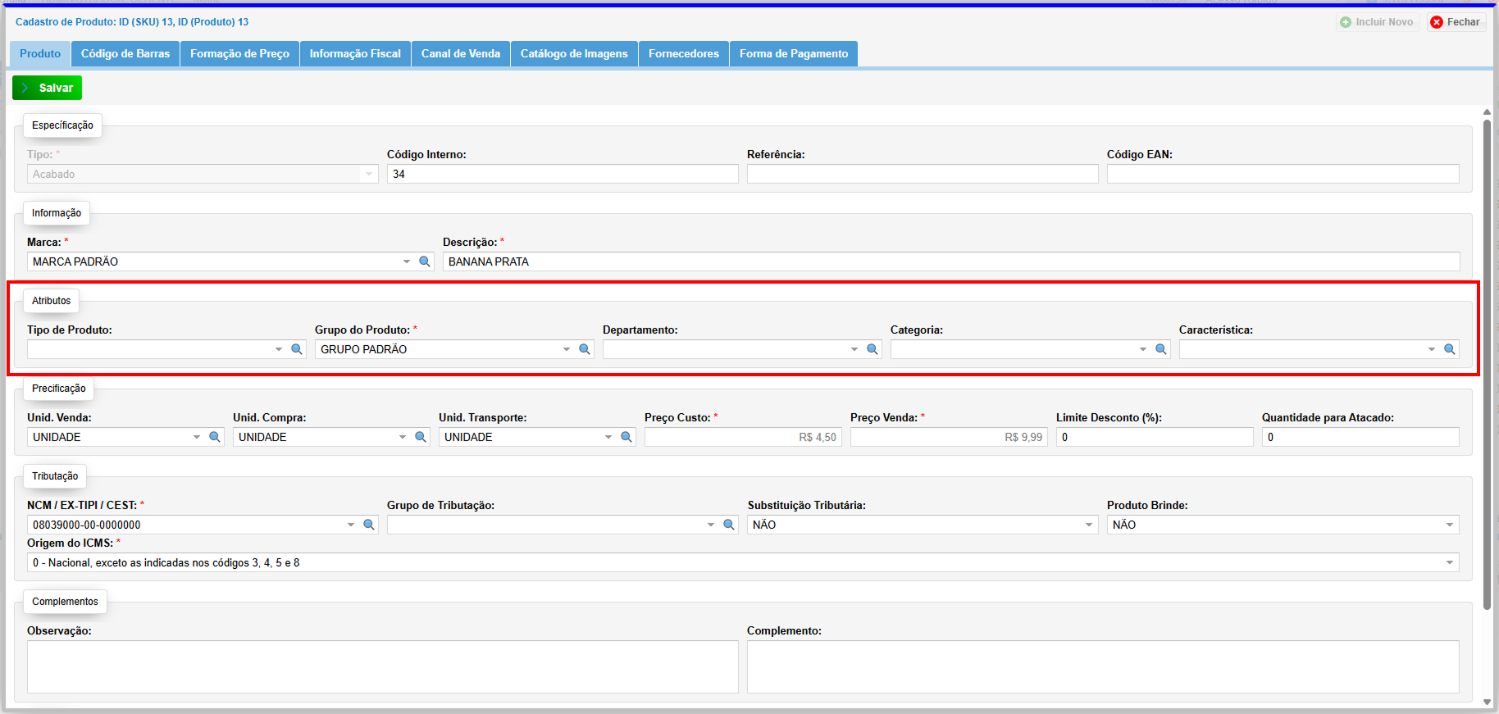The width and height of the screenshot is (1499, 714).
Task: Open the Unid. Venda lookup magnifier
Action: click(x=215, y=437)
